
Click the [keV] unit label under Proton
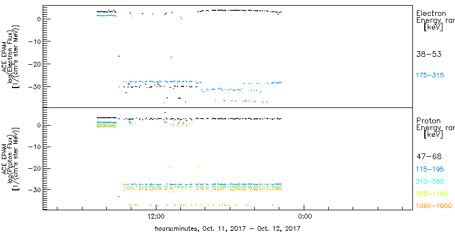433,135
